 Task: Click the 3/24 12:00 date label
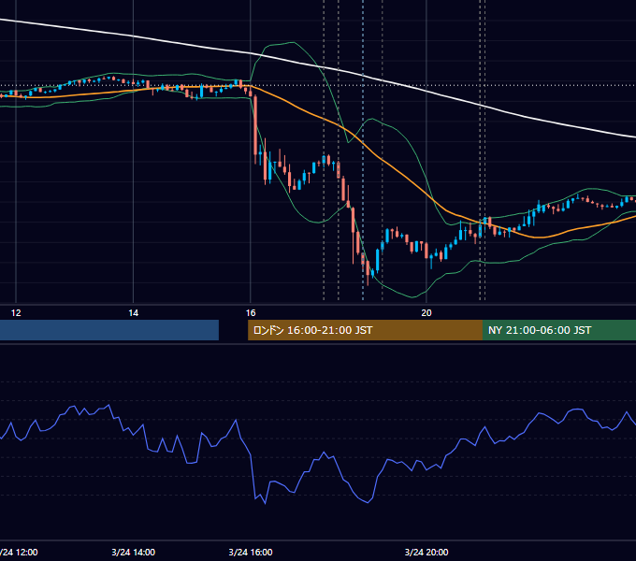point(19,552)
